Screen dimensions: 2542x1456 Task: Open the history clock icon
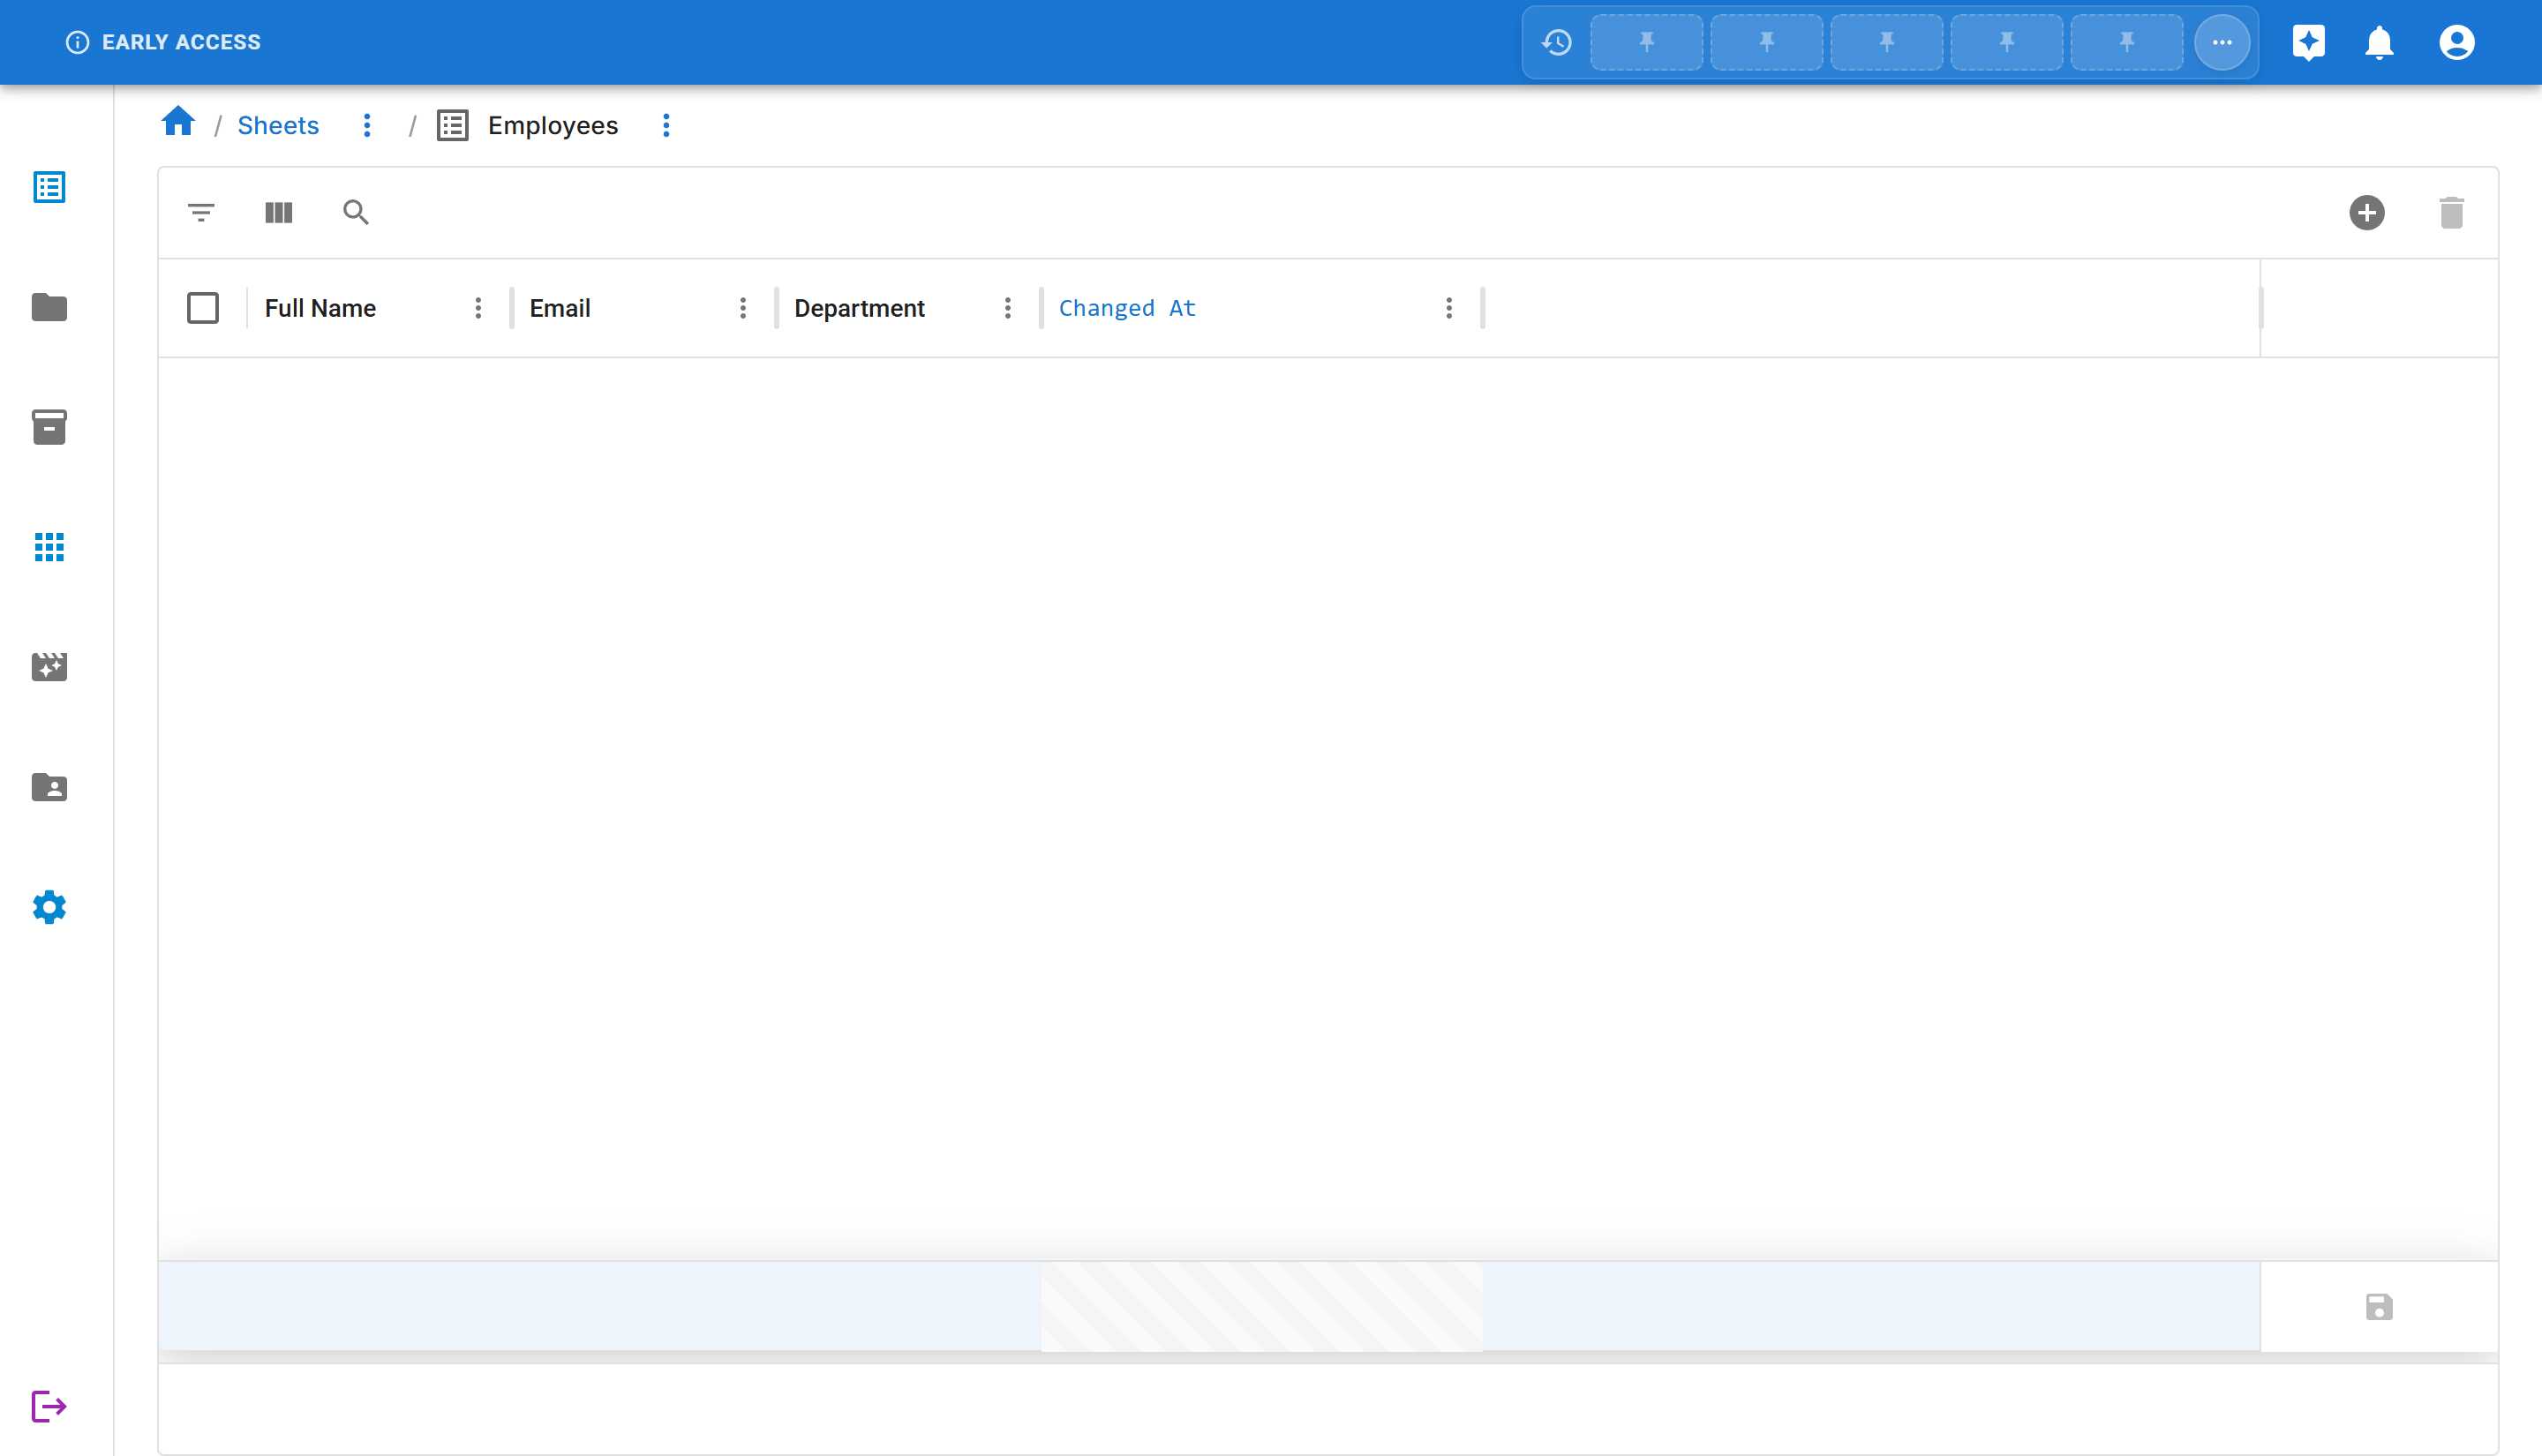[1556, 42]
